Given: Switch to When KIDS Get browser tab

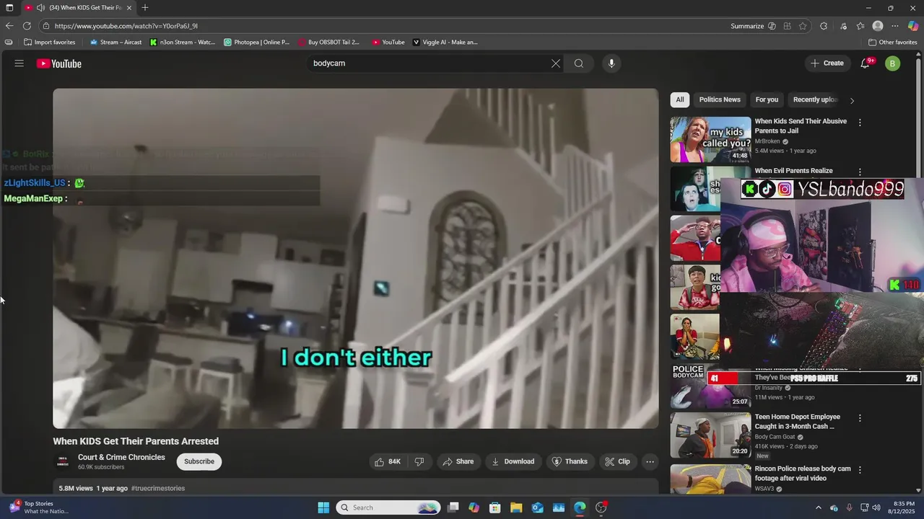Looking at the screenshot, I should (x=78, y=8).
